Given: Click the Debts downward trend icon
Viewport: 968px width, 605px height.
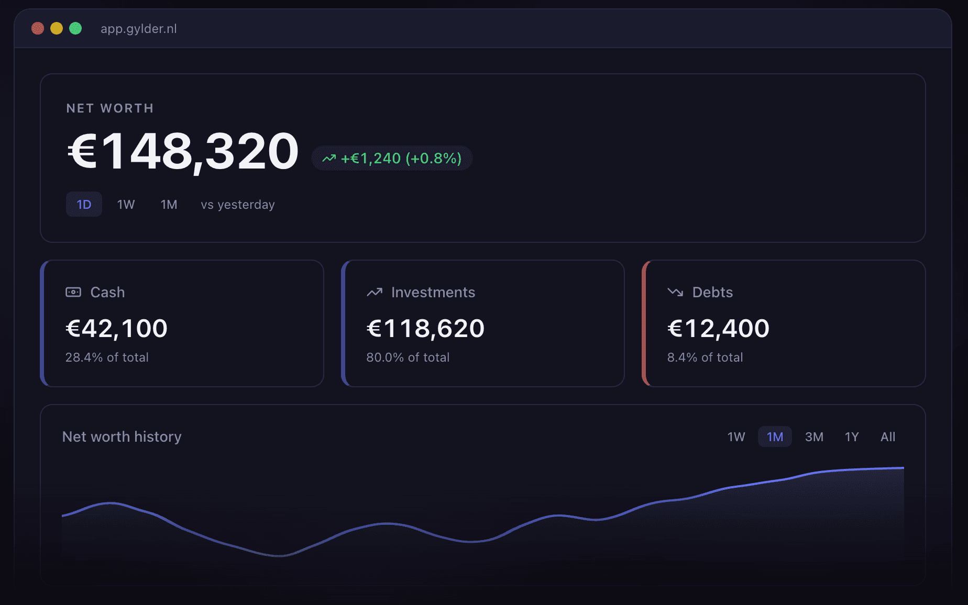Looking at the screenshot, I should [x=675, y=292].
